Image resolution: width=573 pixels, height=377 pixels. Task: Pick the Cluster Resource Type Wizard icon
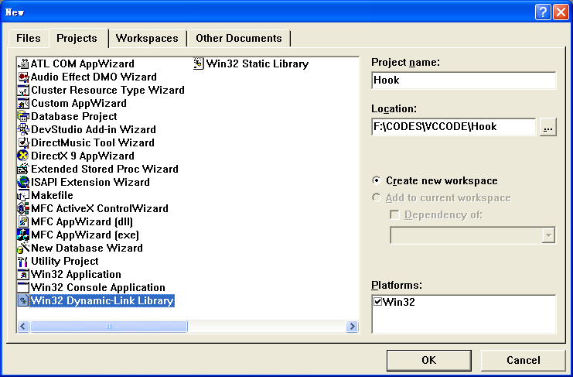coord(23,90)
